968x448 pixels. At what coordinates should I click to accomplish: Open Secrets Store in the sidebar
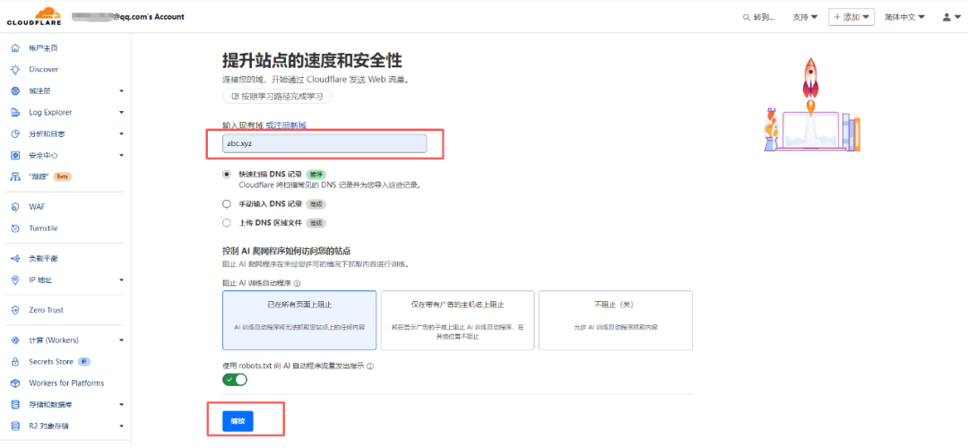[50, 362]
